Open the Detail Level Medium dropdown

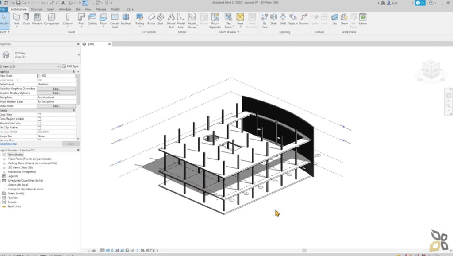[56, 84]
